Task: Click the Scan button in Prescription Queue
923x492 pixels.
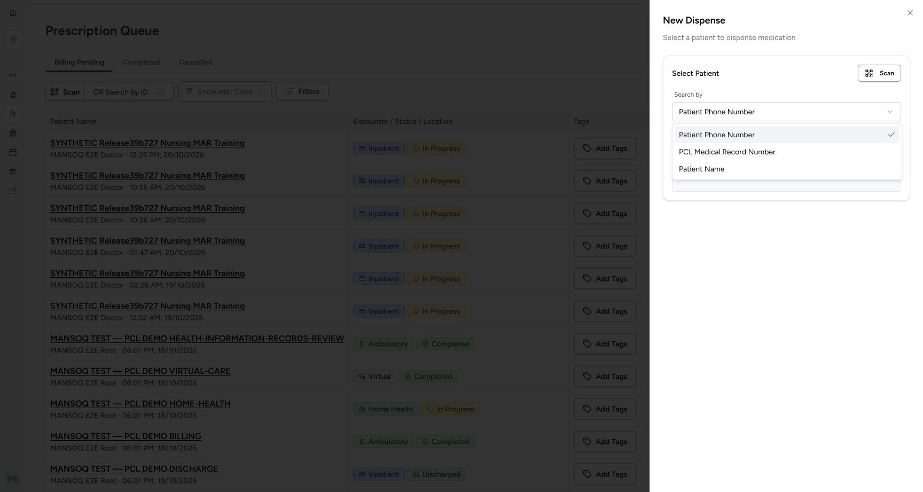Action: [x=65, y=91]
